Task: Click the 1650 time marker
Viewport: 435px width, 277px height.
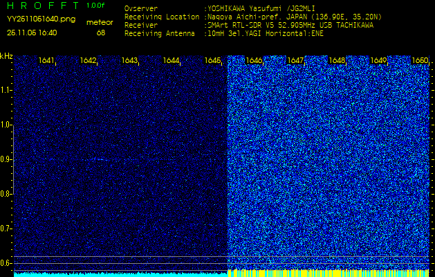Action: coord(420,60)
